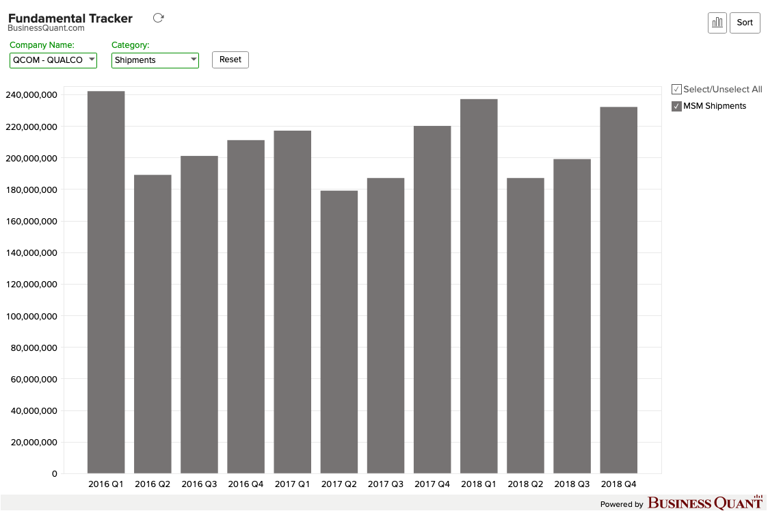Select the 2016 Q4 bar
The width and height of the screenshot is (768, 511).
[246, 306]
